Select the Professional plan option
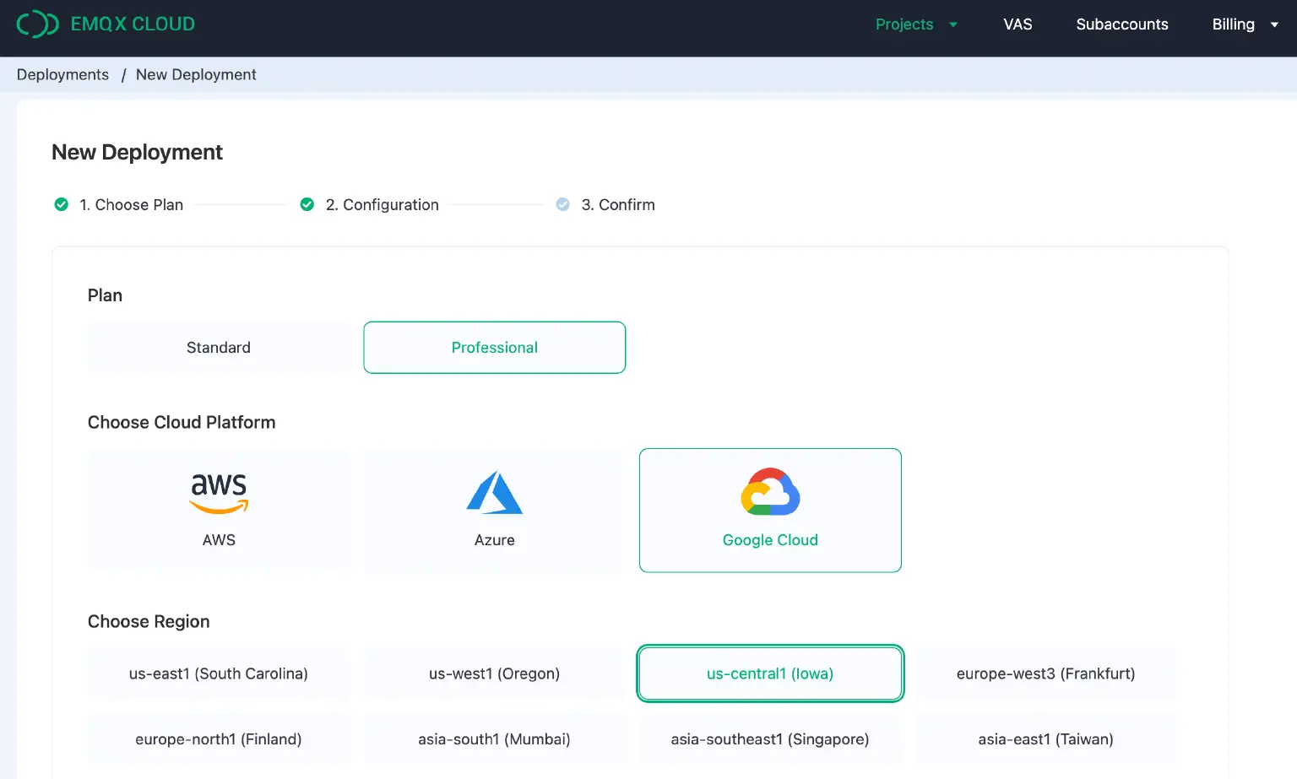 coord(494,348)
